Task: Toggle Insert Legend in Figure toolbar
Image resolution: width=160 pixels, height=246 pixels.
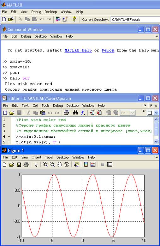Action: [x=93, y=165]
